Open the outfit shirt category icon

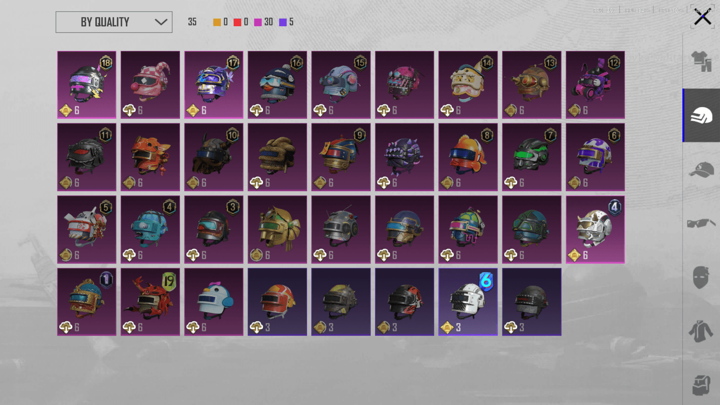click(x=701, y=61)
